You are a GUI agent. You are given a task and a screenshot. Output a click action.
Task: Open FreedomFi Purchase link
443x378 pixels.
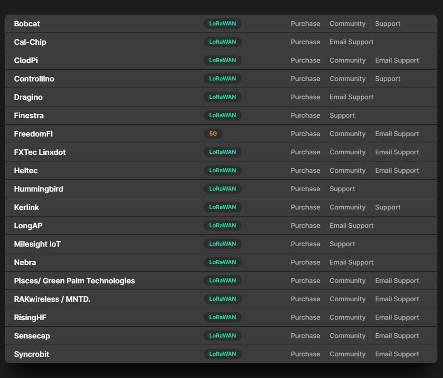pos(305,134)
